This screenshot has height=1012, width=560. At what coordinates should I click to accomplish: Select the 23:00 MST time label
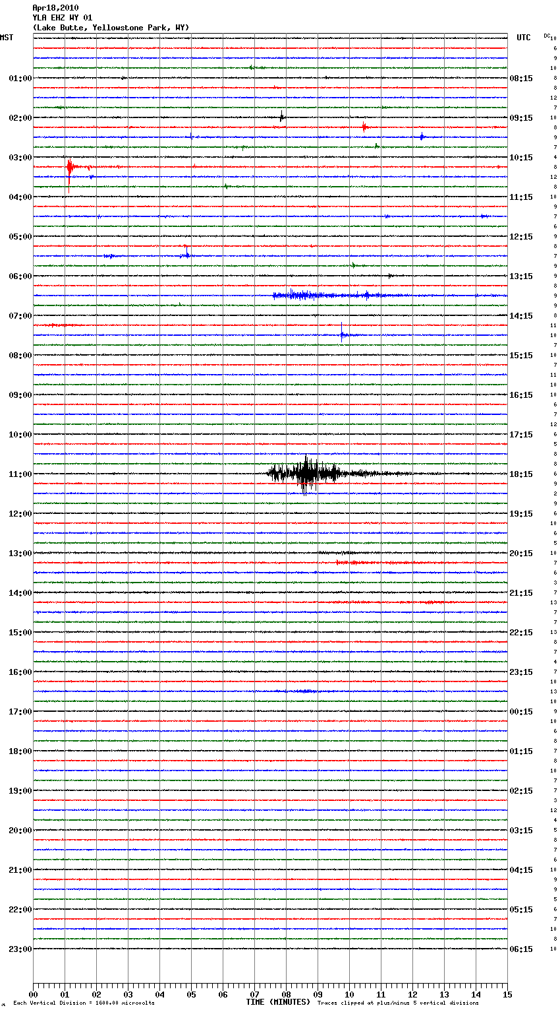[x=20, y=949]
